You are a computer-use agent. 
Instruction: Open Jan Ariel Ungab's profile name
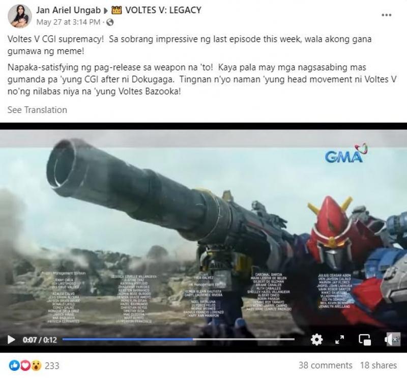(68, 10)
